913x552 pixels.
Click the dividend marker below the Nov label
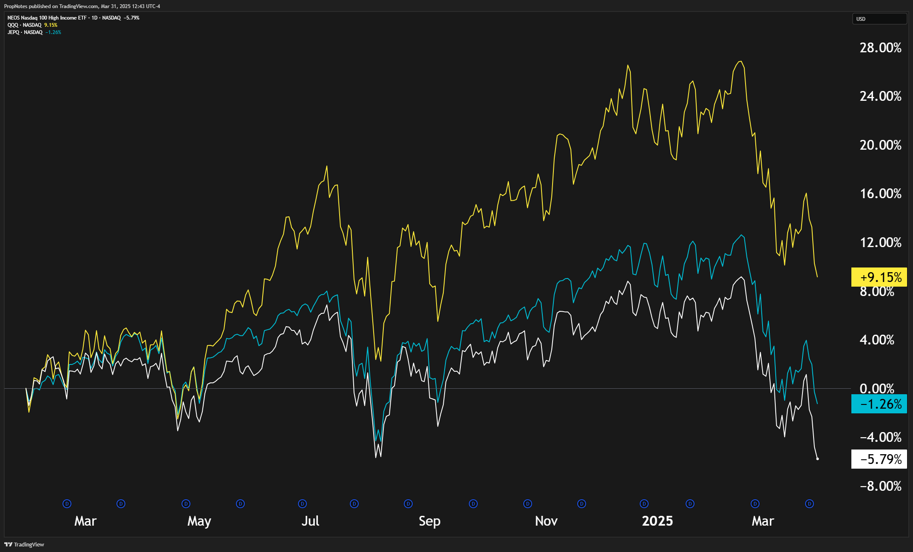click(527, 504)
